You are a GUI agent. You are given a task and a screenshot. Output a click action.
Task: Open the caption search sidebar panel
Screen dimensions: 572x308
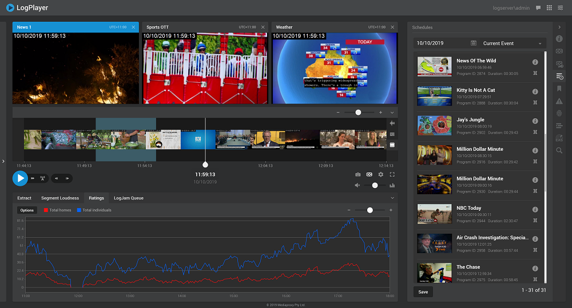click(x=559, y=64)
